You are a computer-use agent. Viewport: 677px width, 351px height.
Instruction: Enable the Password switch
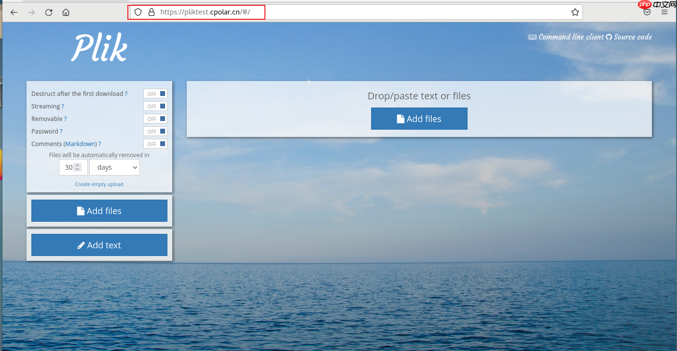point(155,131)
